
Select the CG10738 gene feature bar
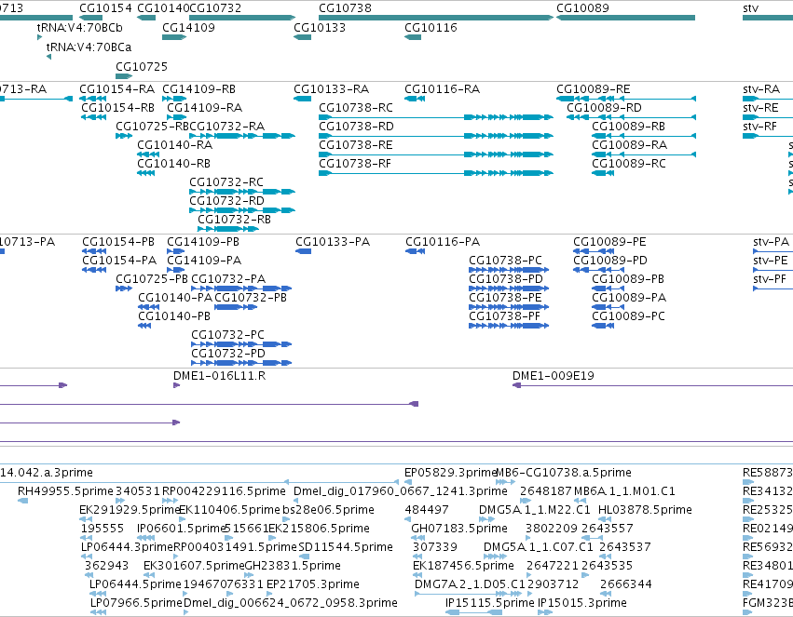click(436, 18)
